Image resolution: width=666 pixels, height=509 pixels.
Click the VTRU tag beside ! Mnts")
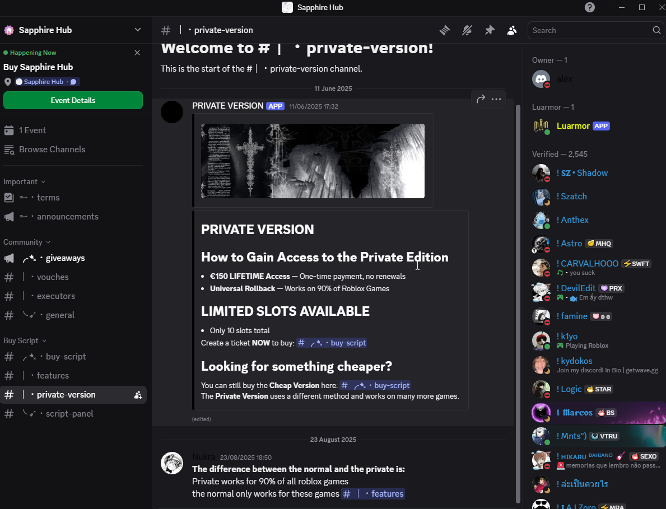pos(605,436)
